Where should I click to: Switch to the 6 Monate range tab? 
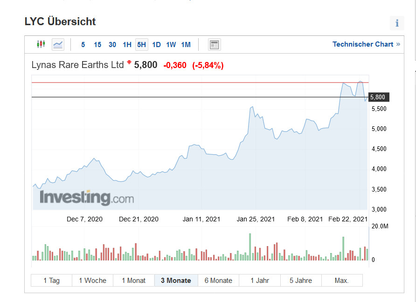tap(218, 281)
